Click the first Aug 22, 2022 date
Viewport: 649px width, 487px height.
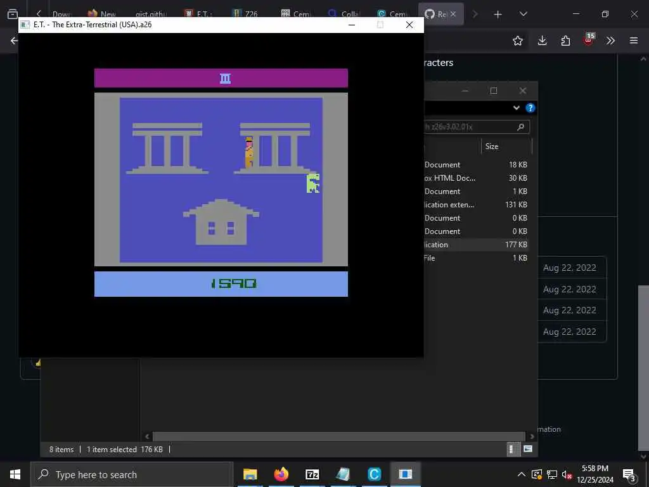point(570,268)
